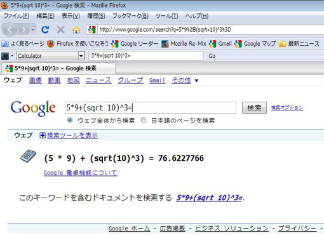Screen dimensions: 324x235
Task: Open the small arrow beside the dark toolbar icon
Action: pos(12,56)
